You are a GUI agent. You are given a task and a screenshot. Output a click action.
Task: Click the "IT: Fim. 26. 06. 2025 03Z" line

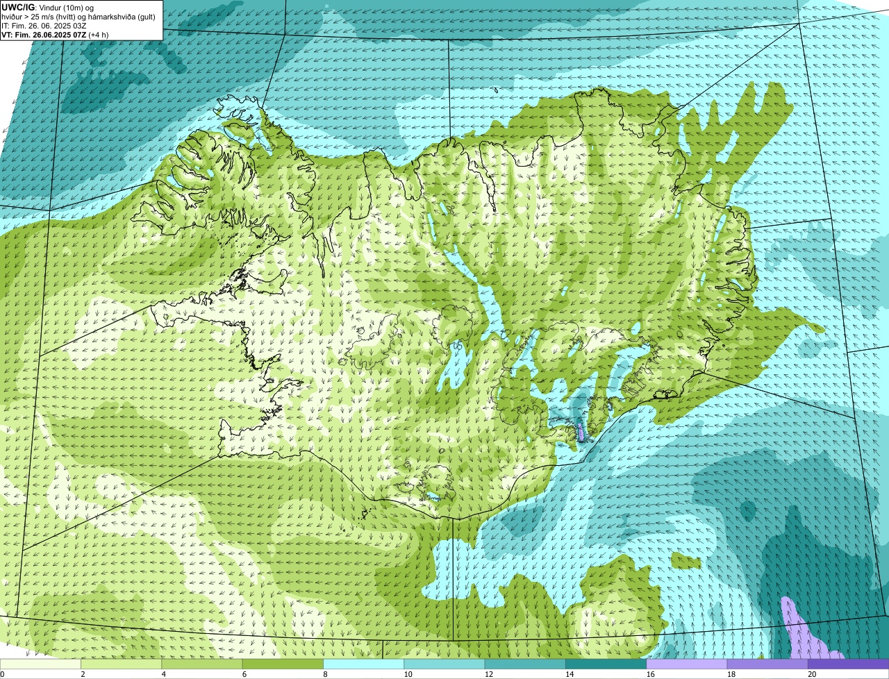pyautogui.click(x=44, y=25)
